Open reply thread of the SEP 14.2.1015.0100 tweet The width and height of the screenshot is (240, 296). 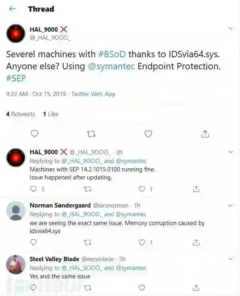point(33,189)
